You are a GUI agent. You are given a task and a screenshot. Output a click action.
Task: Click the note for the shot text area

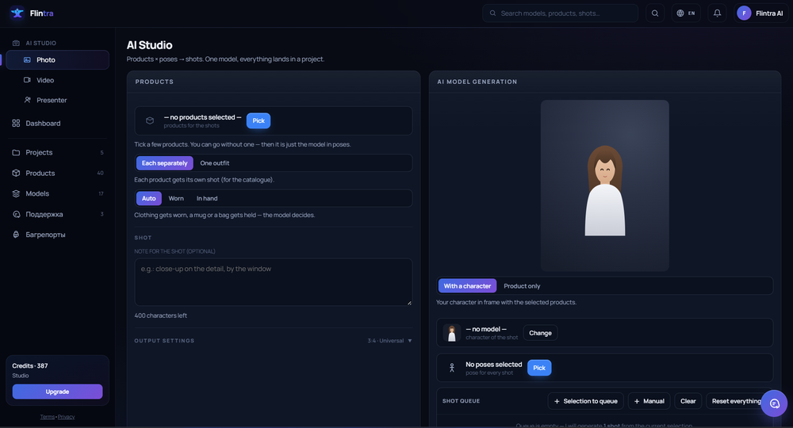(273, 282)
